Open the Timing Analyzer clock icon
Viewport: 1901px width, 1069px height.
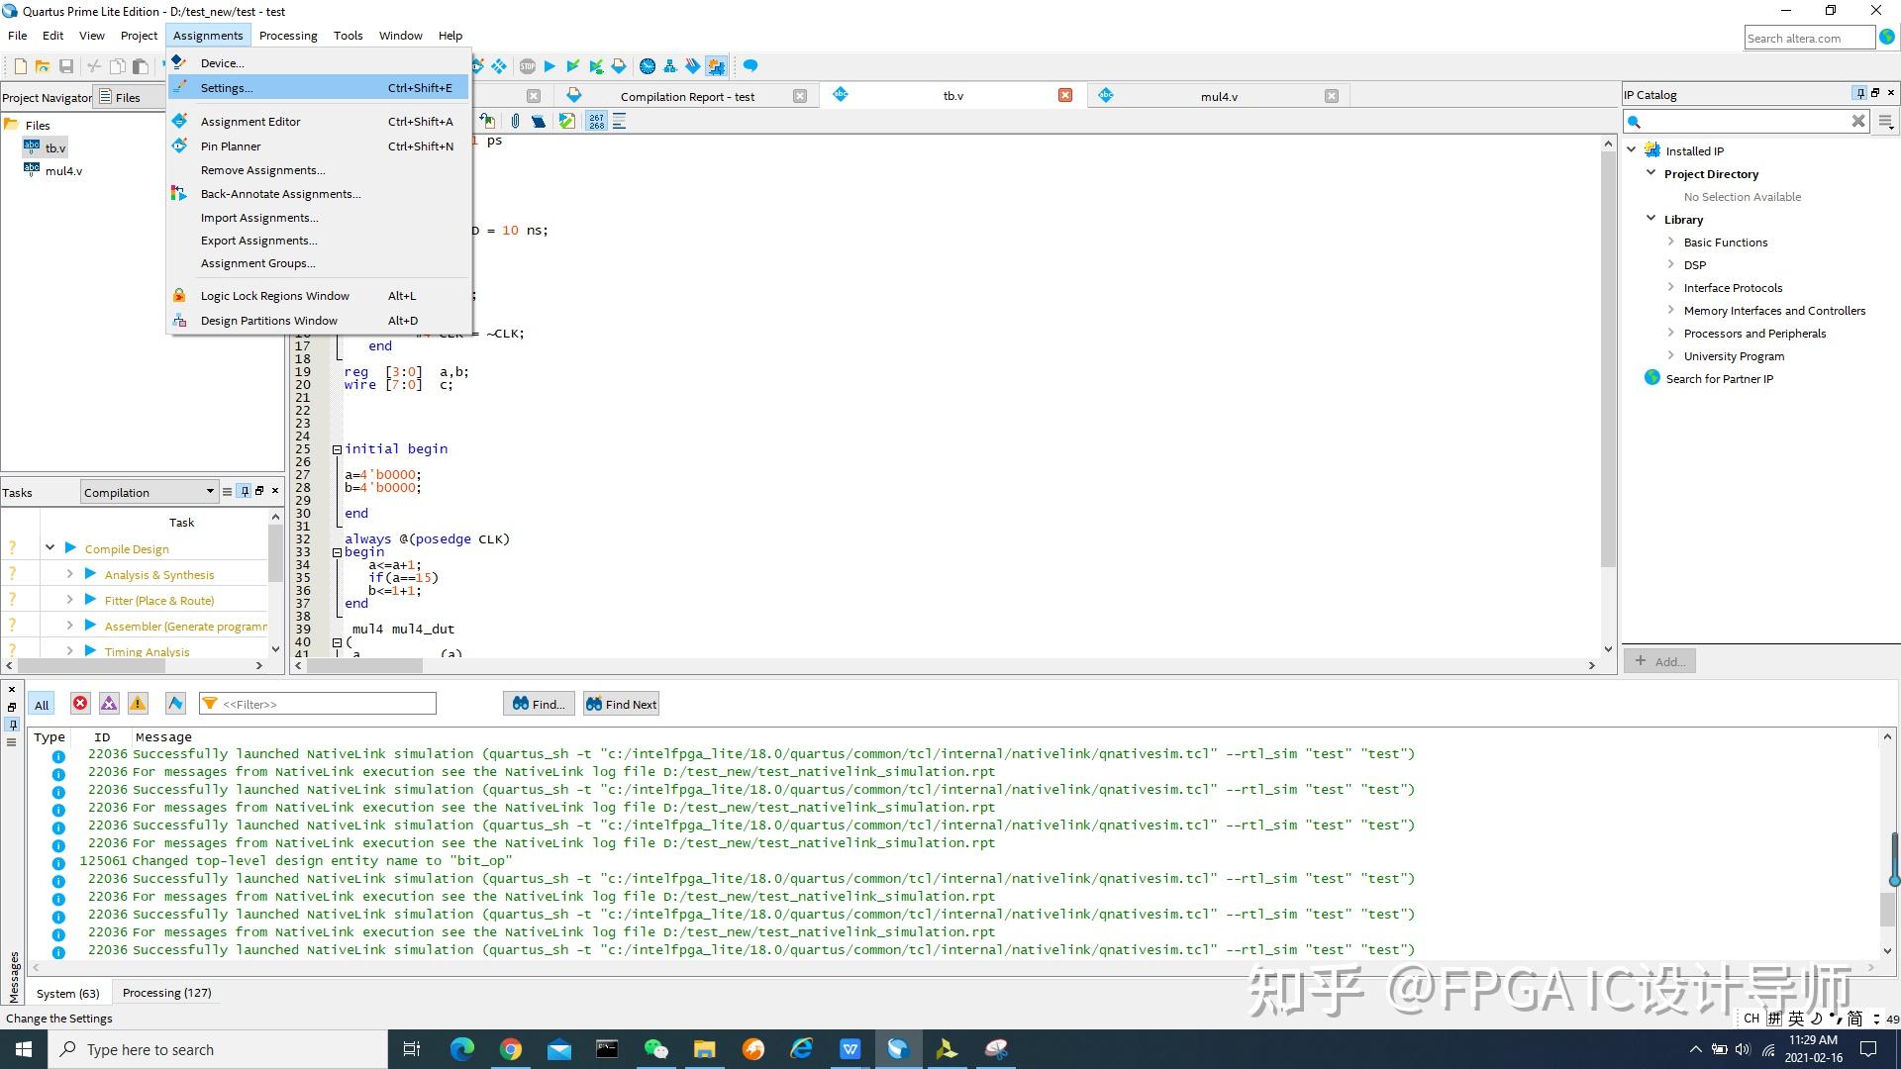coord(647,66)
